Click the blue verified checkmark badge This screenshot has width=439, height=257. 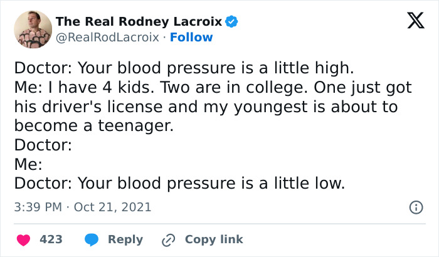(x=232, y=22)
